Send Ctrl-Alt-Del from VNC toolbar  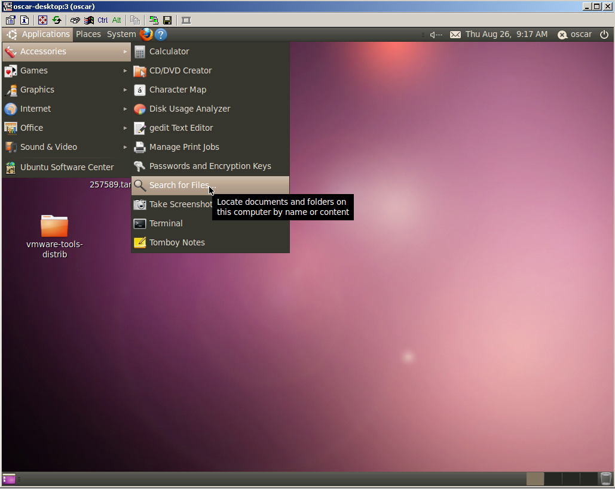pyautogui.click(x=75, y=20)
